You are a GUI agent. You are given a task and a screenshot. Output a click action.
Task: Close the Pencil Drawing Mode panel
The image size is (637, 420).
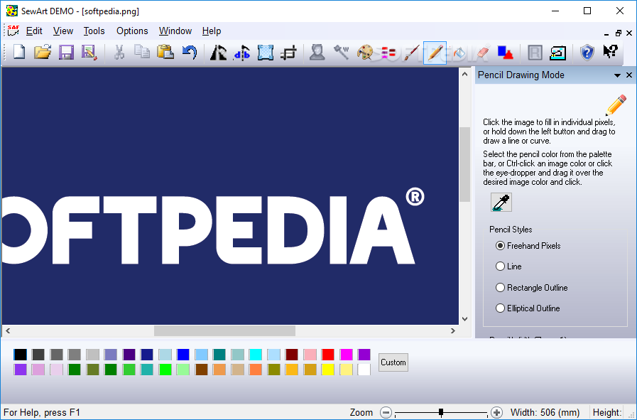coord(629,75)
